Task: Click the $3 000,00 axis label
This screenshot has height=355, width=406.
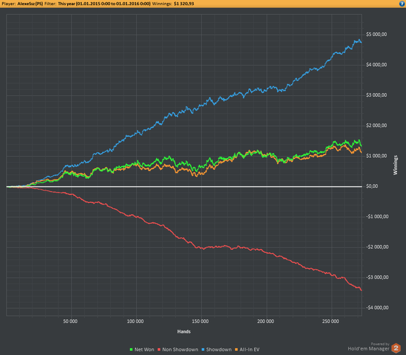Action: pyautogui.click(x=376, y=95)
